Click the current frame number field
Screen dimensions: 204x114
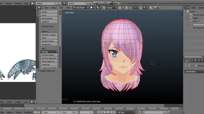click(x=86, y=112)
